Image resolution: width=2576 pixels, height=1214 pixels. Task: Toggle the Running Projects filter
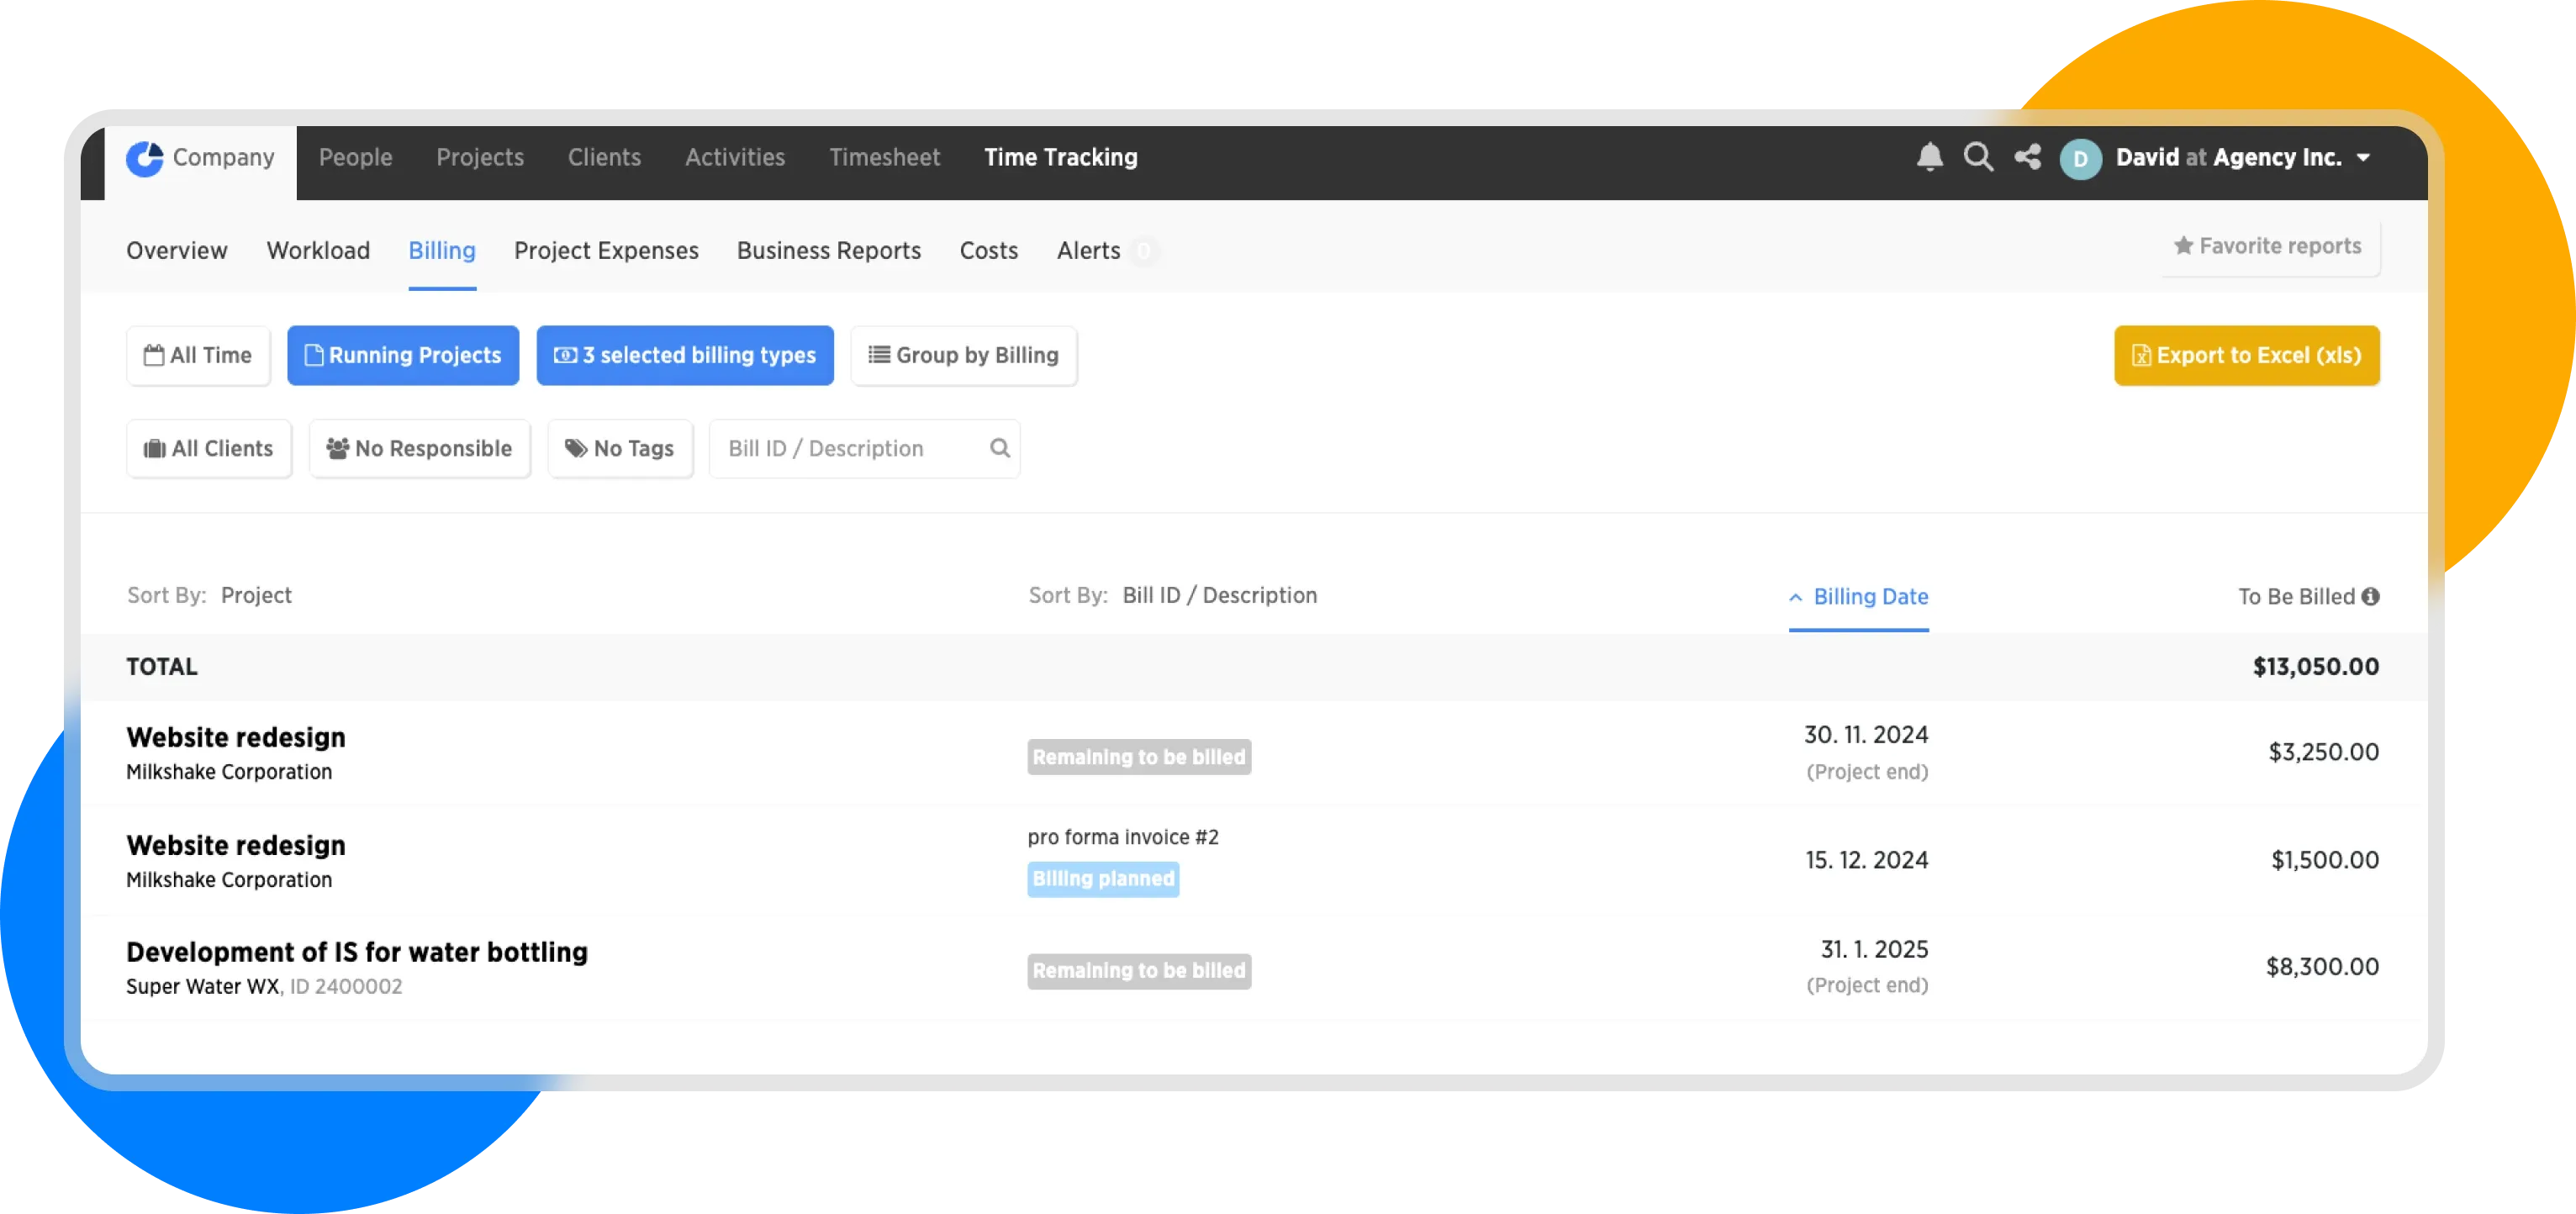point(403,355)
